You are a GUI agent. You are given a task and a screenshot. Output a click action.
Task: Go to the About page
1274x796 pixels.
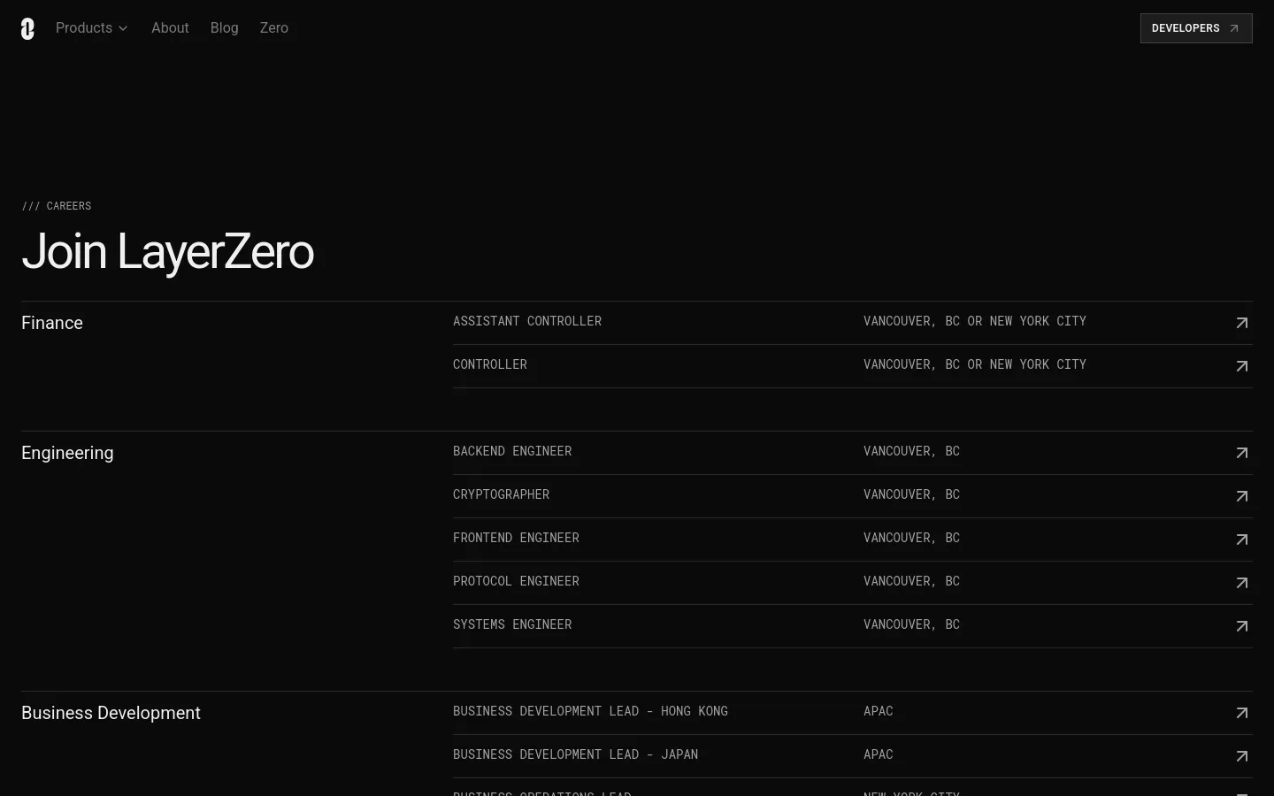[170, 28]
